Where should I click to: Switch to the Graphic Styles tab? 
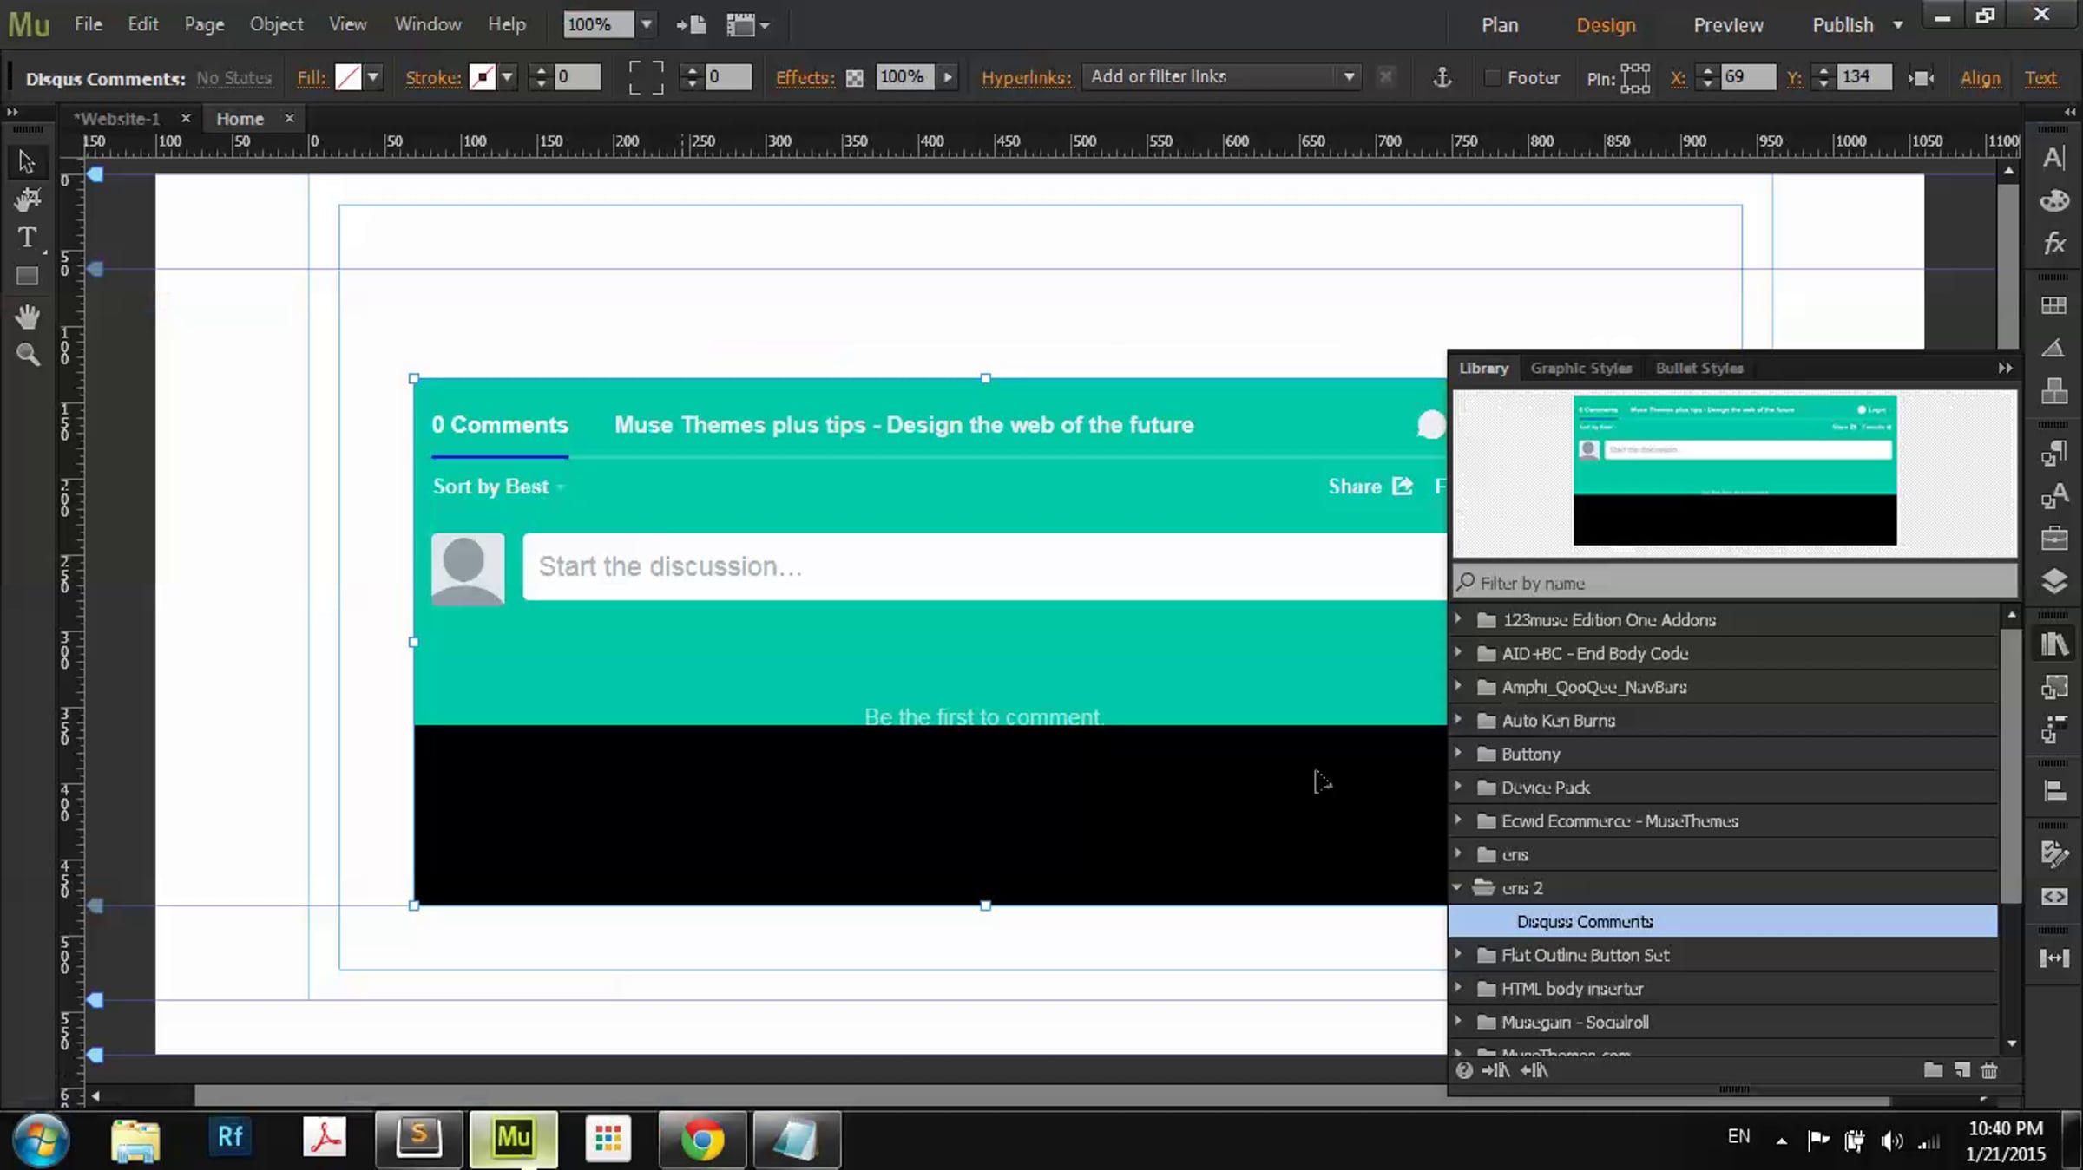click(x=1580, y=369)
